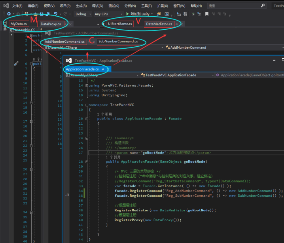Image resolution: width=284 pixels, height=243 pixels.
Task: Collapse the public block at line 6 in MyData
Action: (x=31, y=64)
